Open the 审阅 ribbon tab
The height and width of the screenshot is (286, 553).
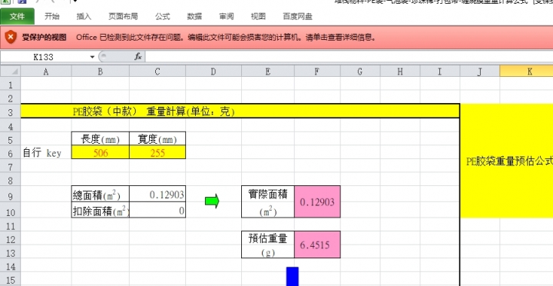click(x=226, y=16)
